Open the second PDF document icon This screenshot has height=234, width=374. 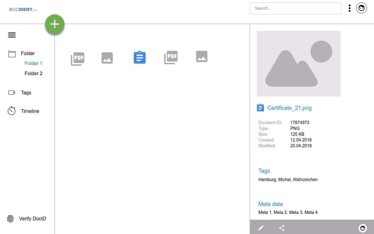tap(171, 58)
